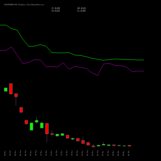Select the green candle for 11 Nov
161x161 pixels.
tap(42, 125)
